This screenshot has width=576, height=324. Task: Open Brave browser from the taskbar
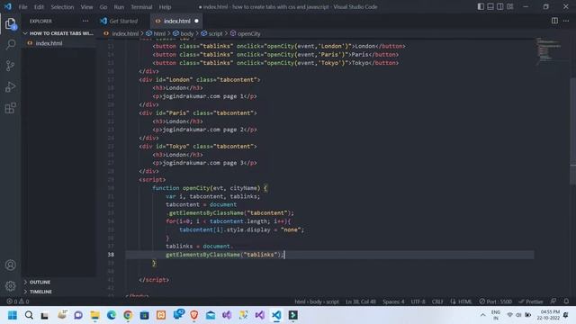click(x=194, y=315)
